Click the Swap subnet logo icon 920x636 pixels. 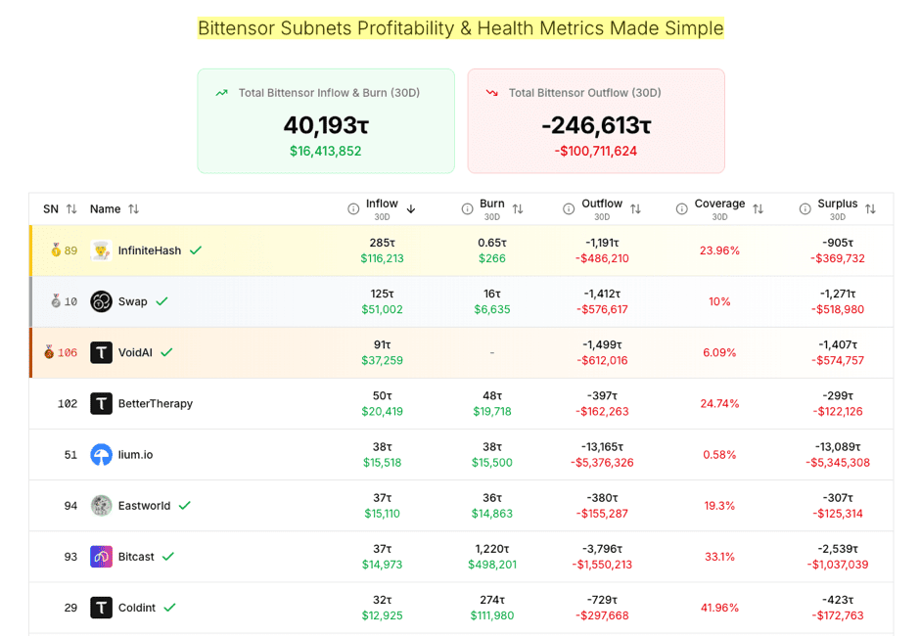click(101, 301)
